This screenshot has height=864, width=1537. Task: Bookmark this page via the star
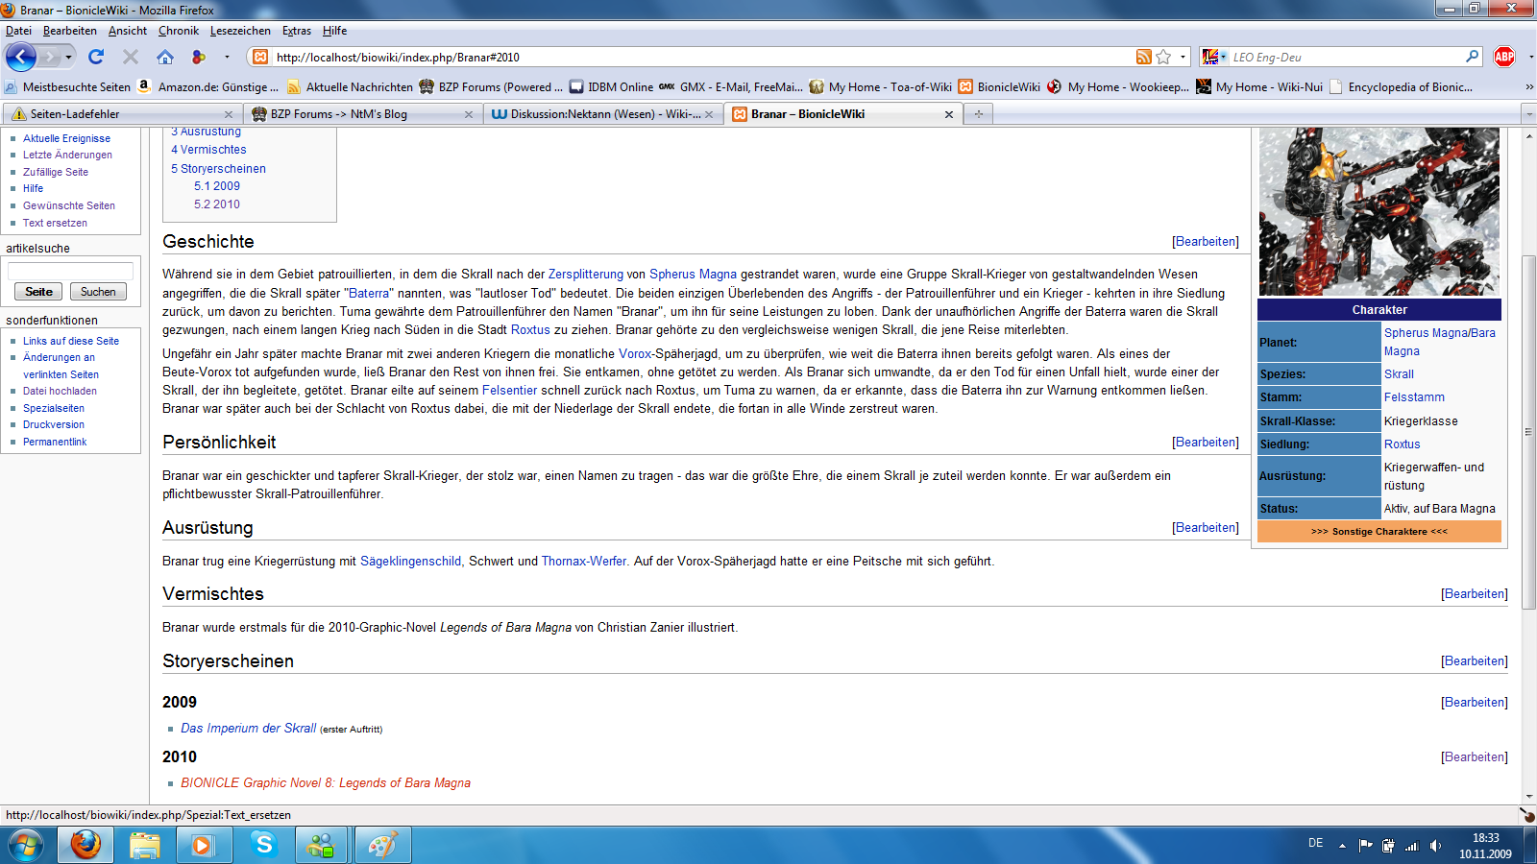click(x=1163, y=57)
